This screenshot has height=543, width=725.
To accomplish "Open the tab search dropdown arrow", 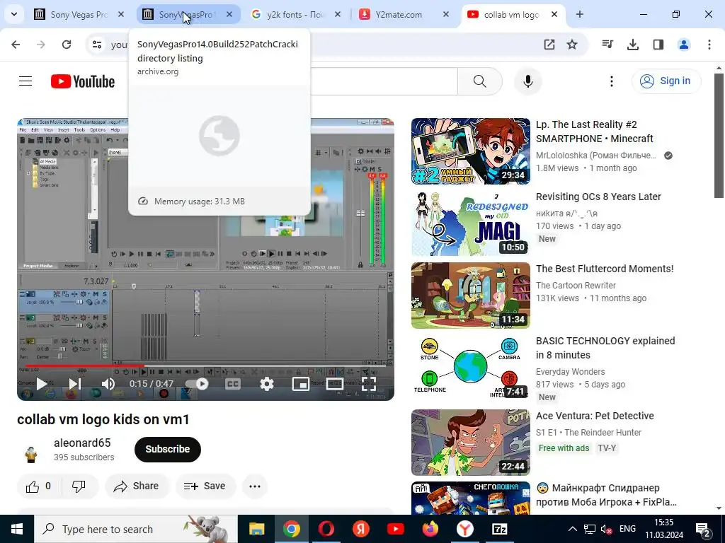I will click(x=14, y=14).
